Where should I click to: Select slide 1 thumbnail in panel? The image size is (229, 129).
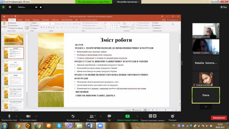coord(14,39)
